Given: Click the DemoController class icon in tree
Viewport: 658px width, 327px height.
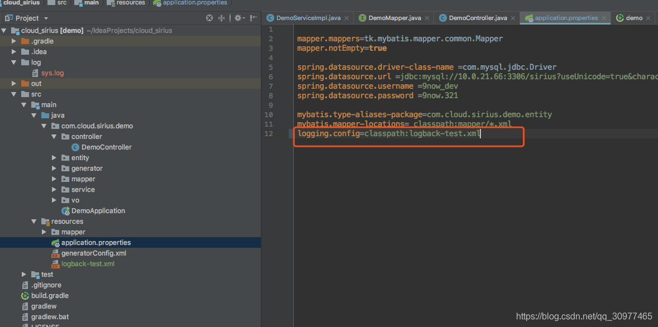Looking at the screenshot, I should pos(75,147).
